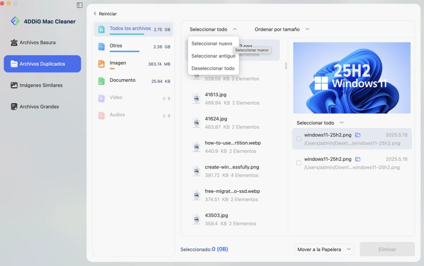The image size is (424, 266).
Task: Filter by Documento category
Action: pyautogui.click(x=134, y=81)
